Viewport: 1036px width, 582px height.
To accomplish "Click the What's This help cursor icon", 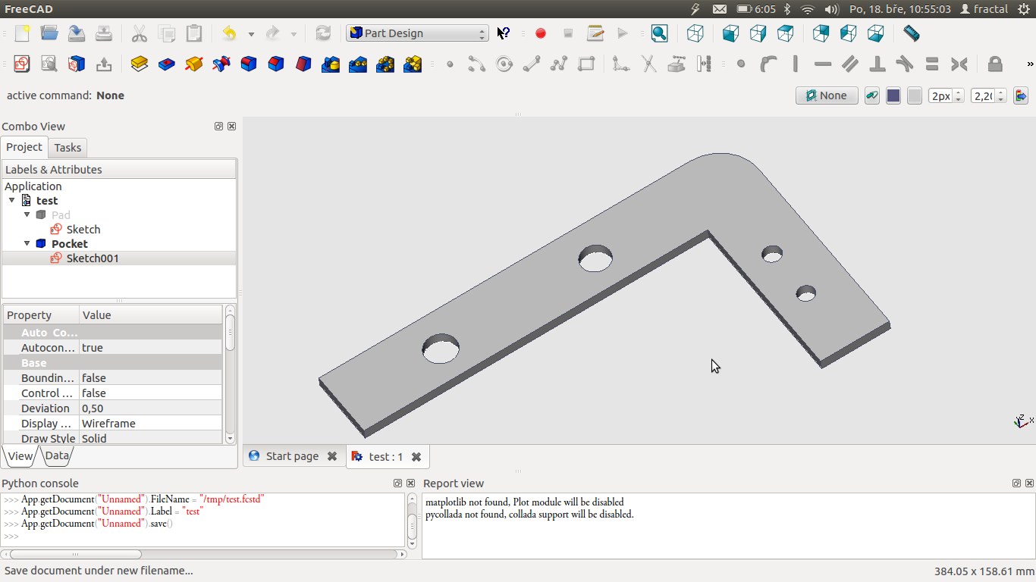I will (x=504, y=33).
